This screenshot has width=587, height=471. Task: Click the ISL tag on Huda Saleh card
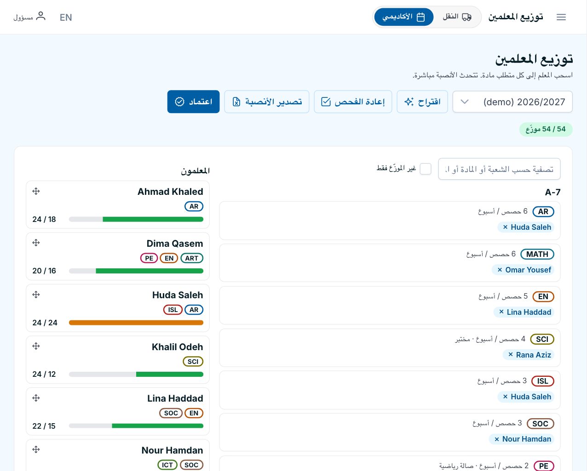coord(173,310)
